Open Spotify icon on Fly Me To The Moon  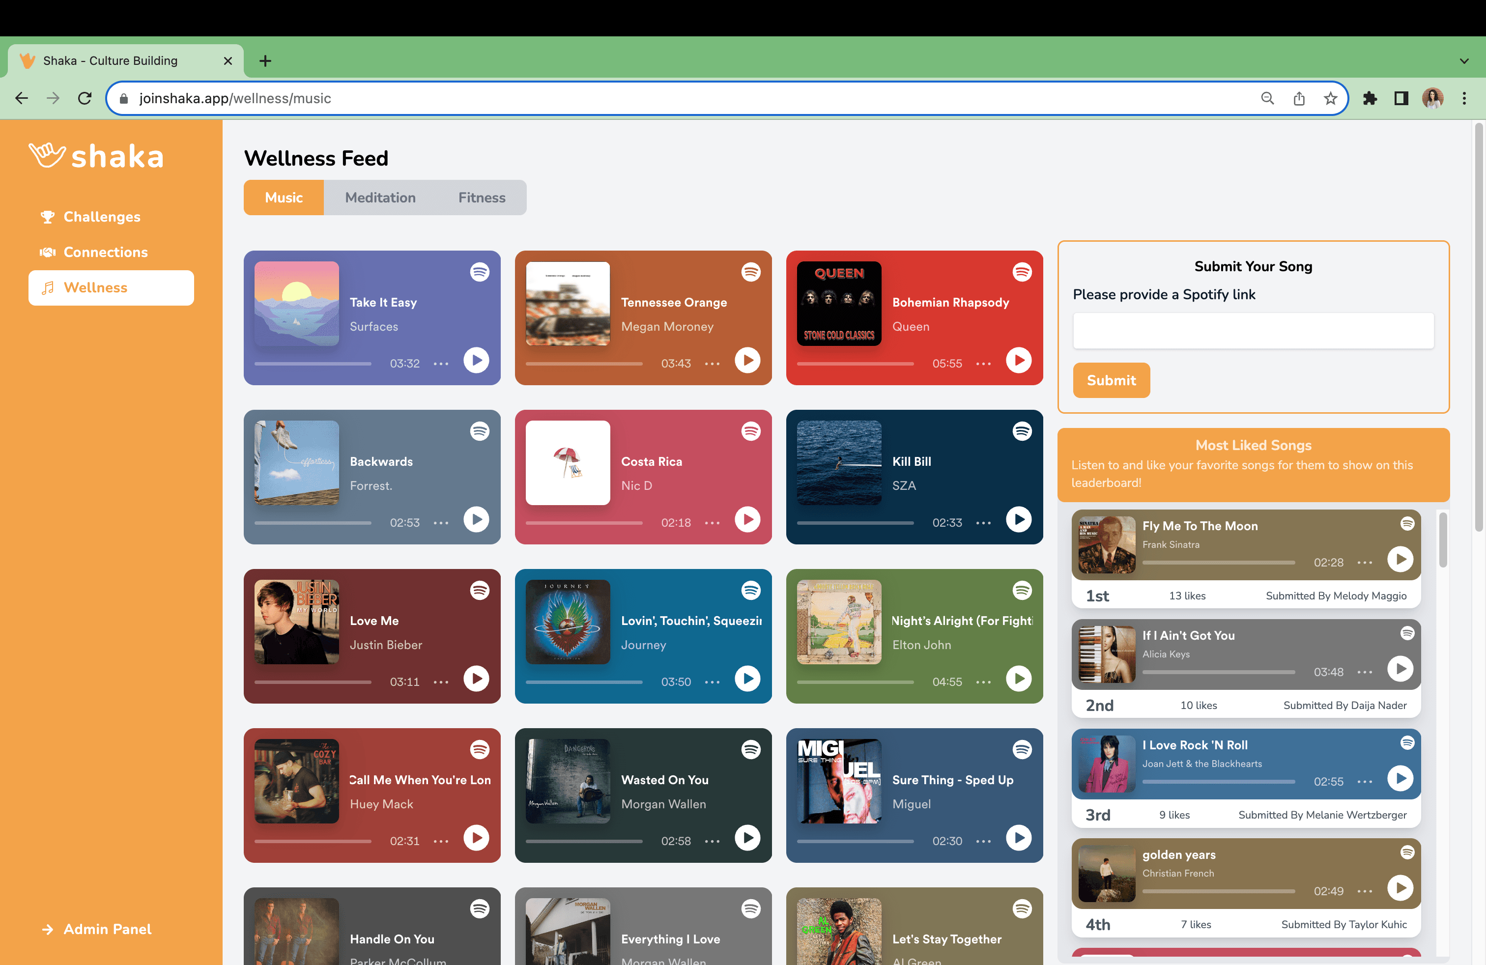(1407, 524)
